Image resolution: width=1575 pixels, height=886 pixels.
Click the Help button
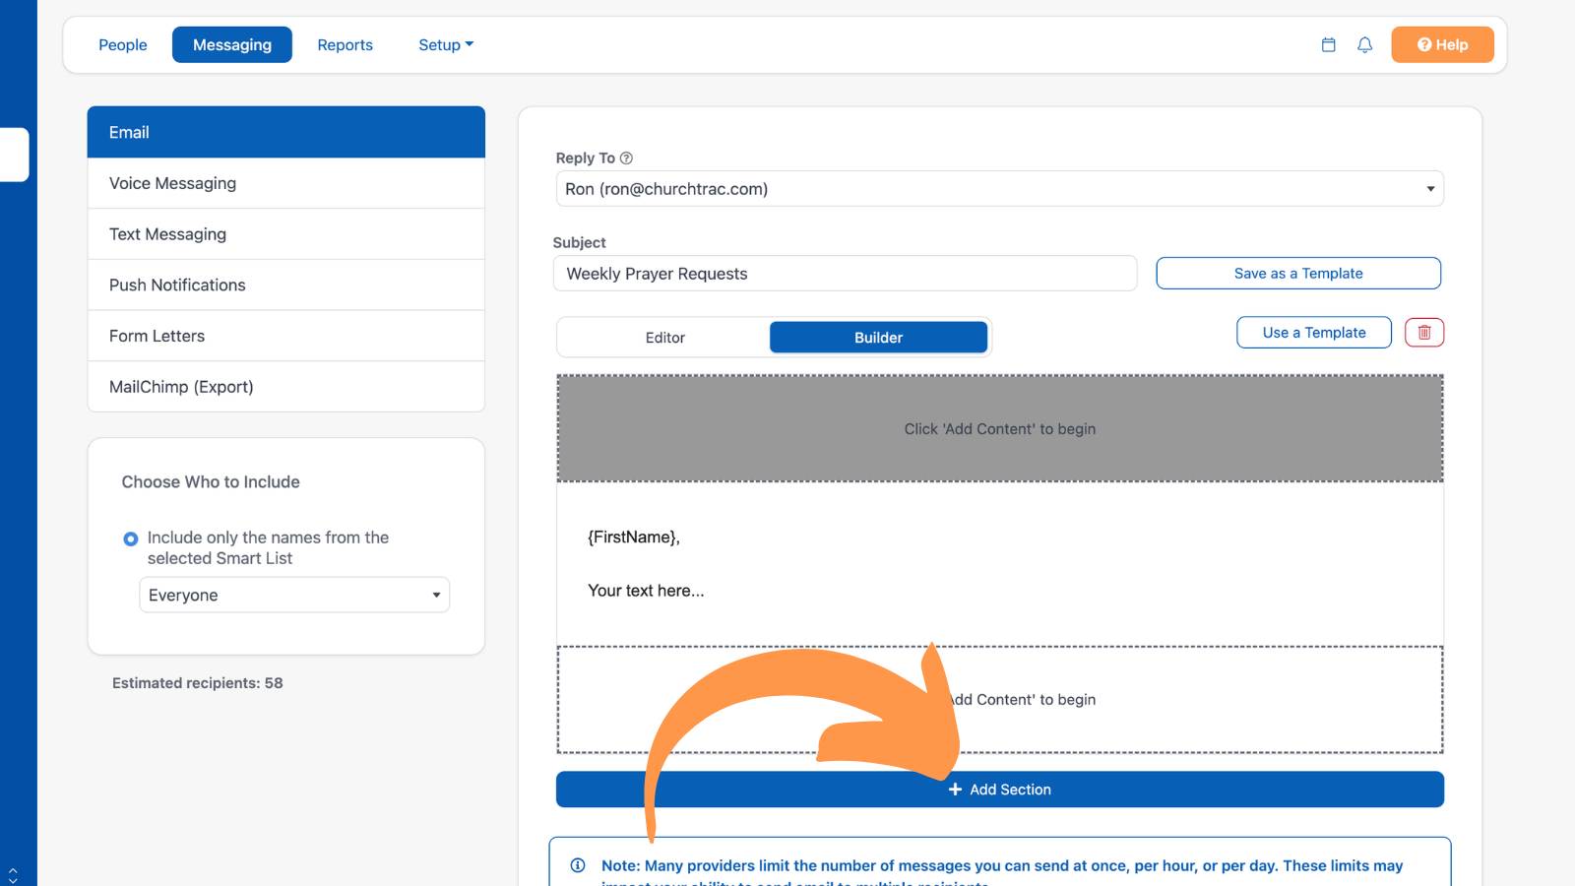pyautogui.click(x=1442, y=45)
